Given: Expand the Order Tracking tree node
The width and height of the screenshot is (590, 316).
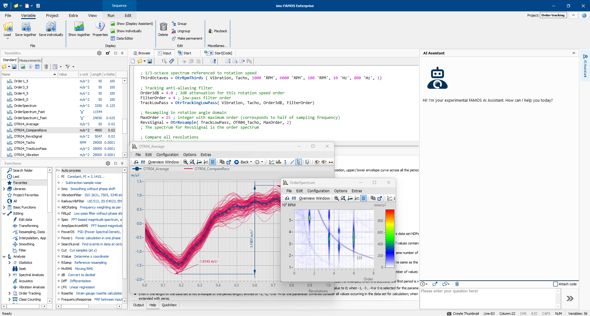Looking at the screenshot, I should click(x=10, y=293).
